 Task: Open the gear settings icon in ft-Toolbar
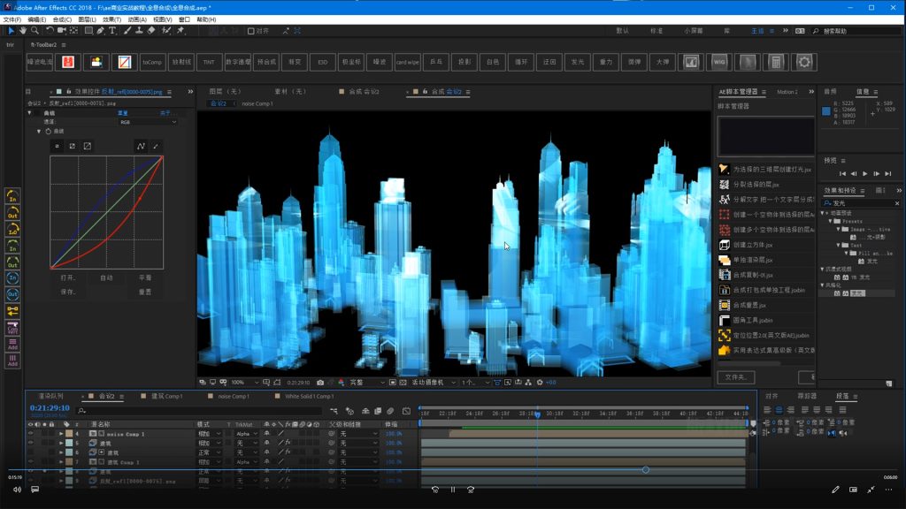click(x=804, y=63)
